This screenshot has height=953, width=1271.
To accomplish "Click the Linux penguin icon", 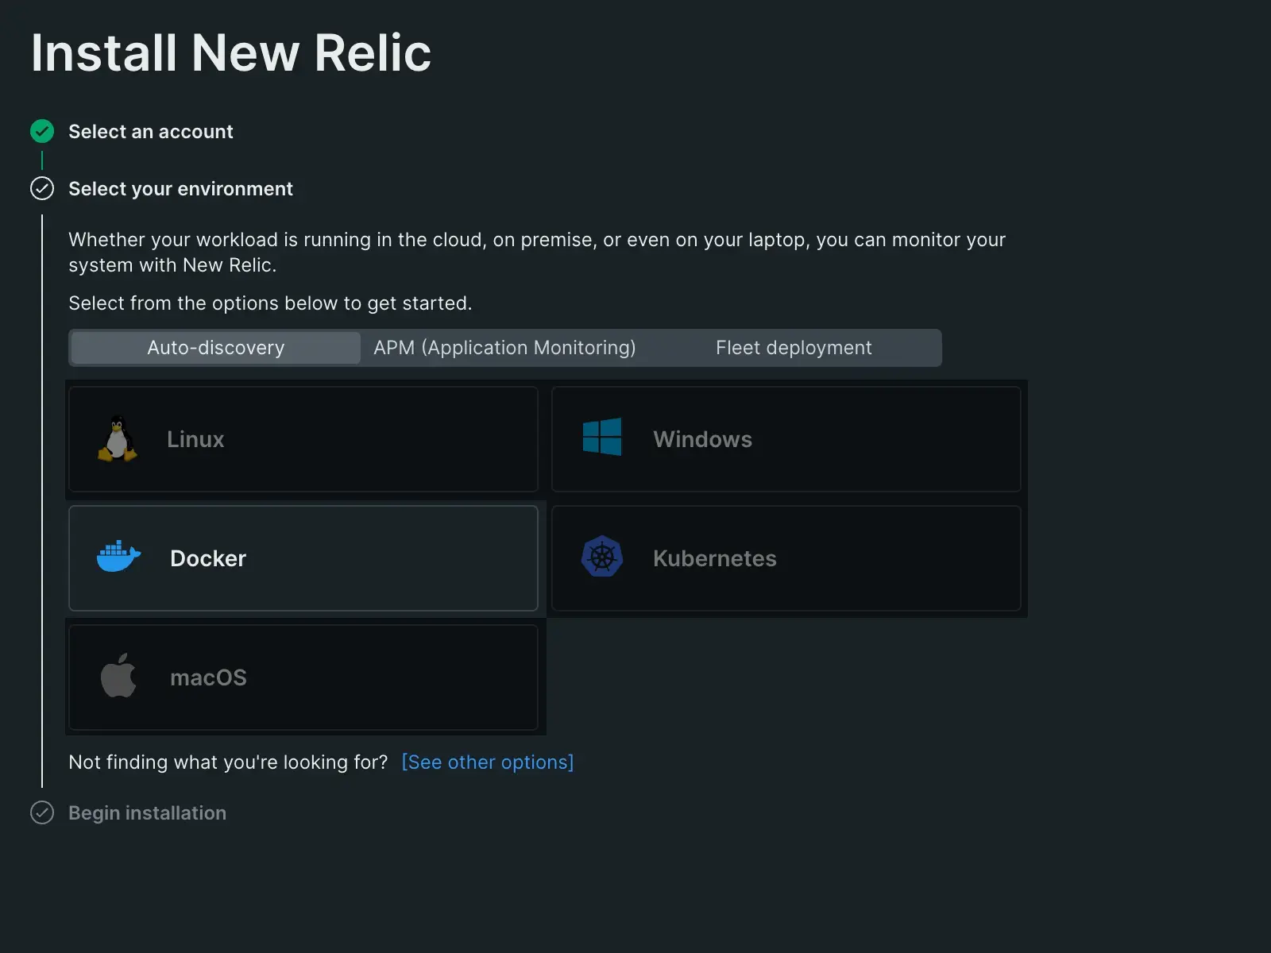I will pyautogui.click(x=118, y=439).
